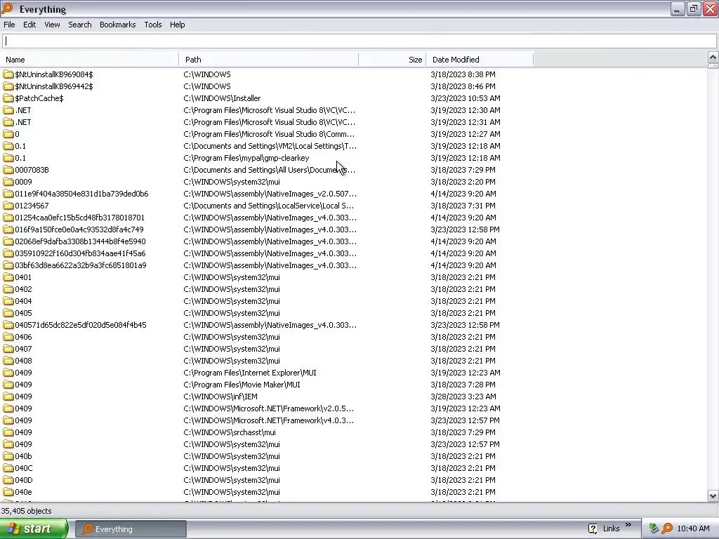
Task: Click the folder icon for $NtUninstallKB969442$
Action: click(8, 86)
